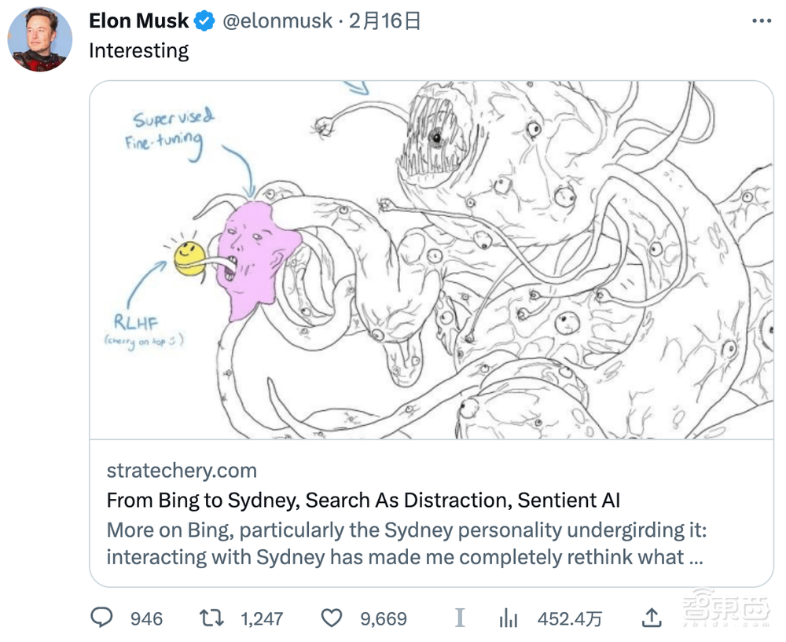786x642 pixels.
Task: Click the stratechery.com domain text
Action: pyautogui.click(x=182, y=471)
